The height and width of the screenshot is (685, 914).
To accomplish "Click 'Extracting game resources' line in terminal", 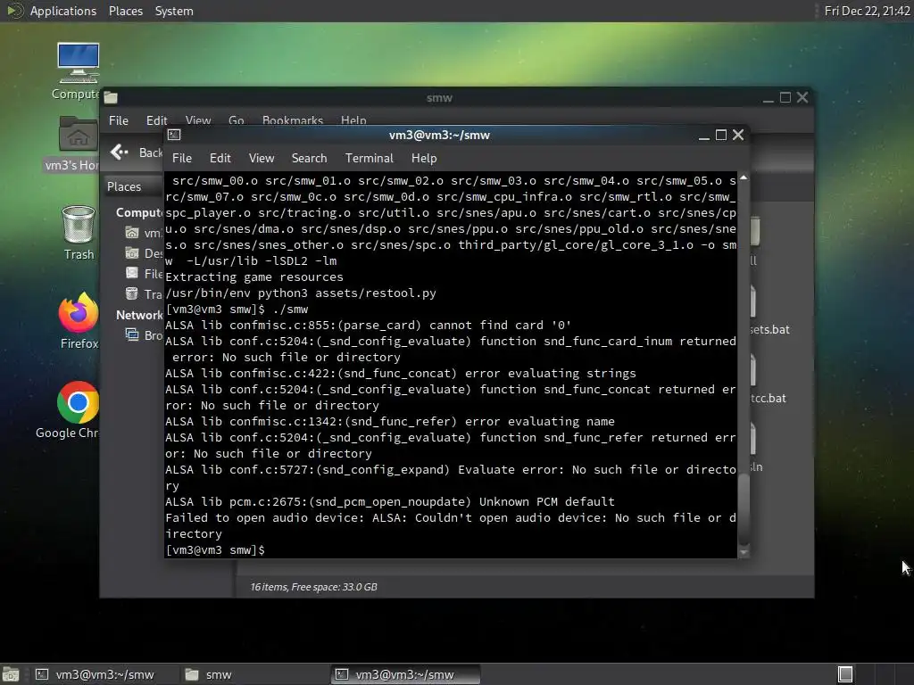I will 254,276.
